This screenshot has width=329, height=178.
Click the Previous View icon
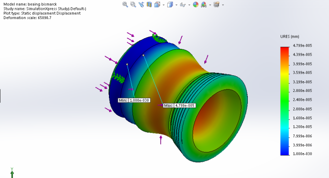[x=141, y=4]
